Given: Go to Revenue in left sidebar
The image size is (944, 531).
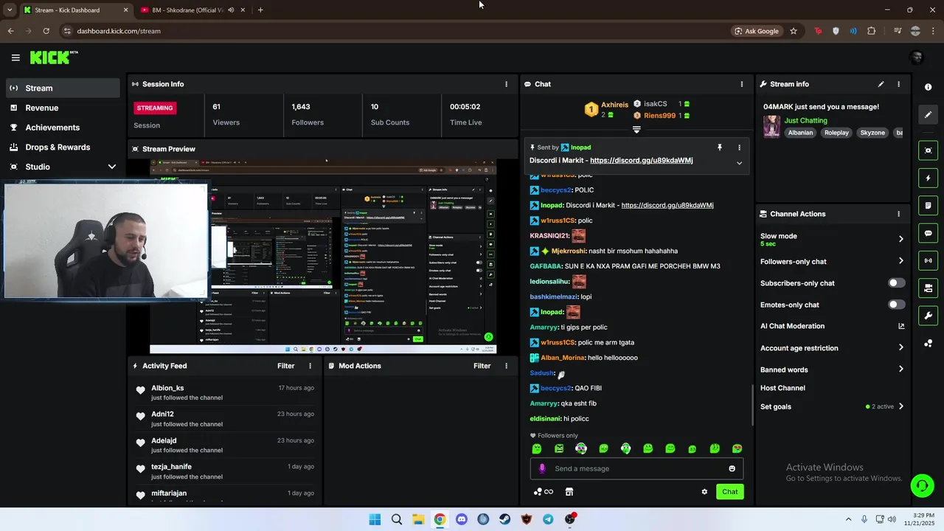Looking at the screenshot, I should pos(63,108).
